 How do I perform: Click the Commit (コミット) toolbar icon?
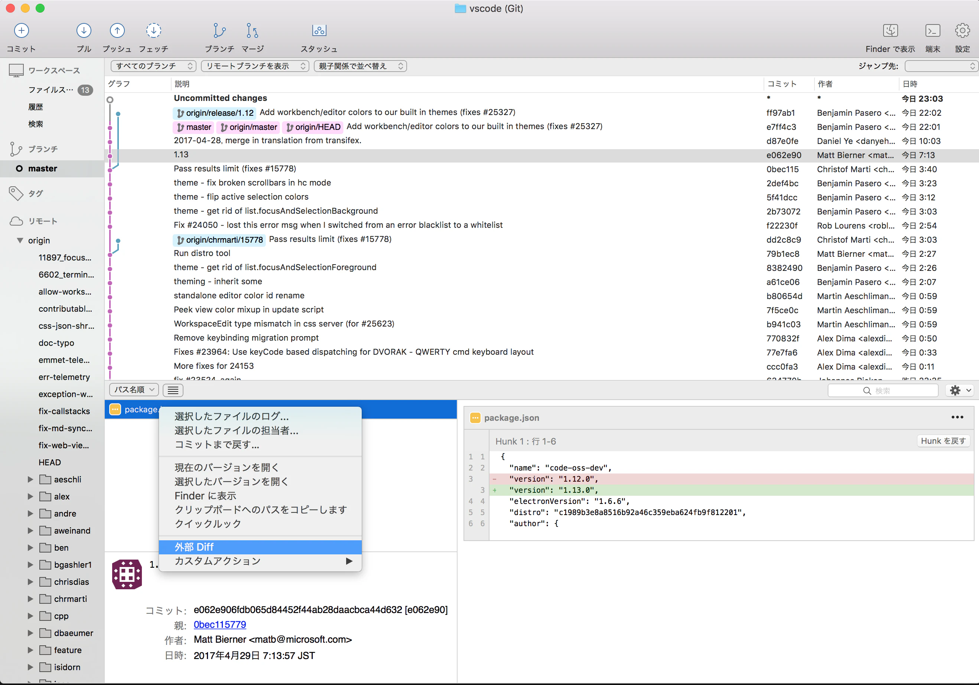pos(21,31)
